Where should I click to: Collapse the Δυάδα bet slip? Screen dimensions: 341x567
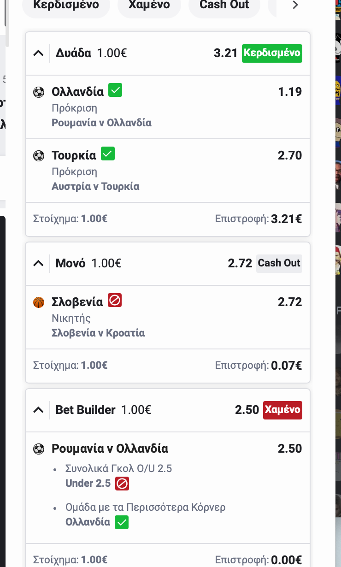click(x=39, y=53)
